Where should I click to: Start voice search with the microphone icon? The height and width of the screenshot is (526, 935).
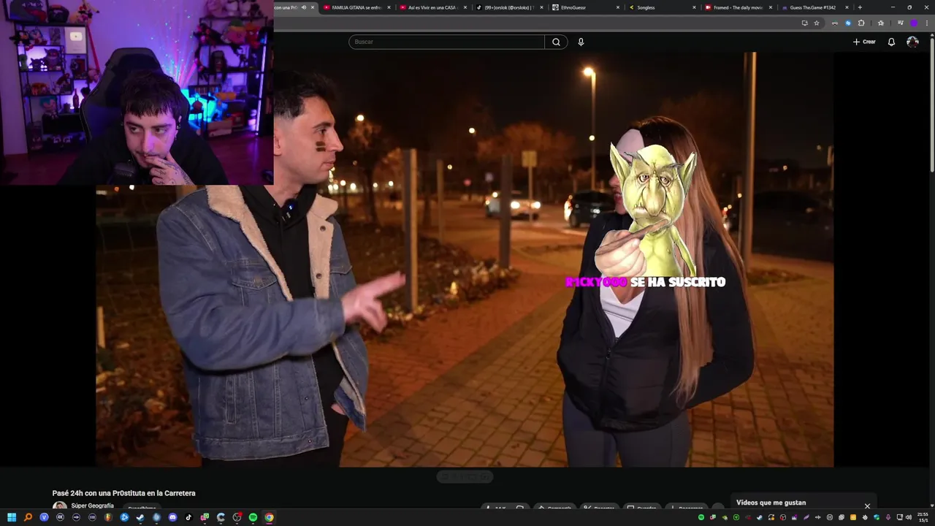point(581,42)
